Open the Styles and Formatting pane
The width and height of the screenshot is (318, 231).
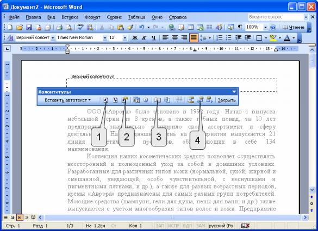point(10,38)
